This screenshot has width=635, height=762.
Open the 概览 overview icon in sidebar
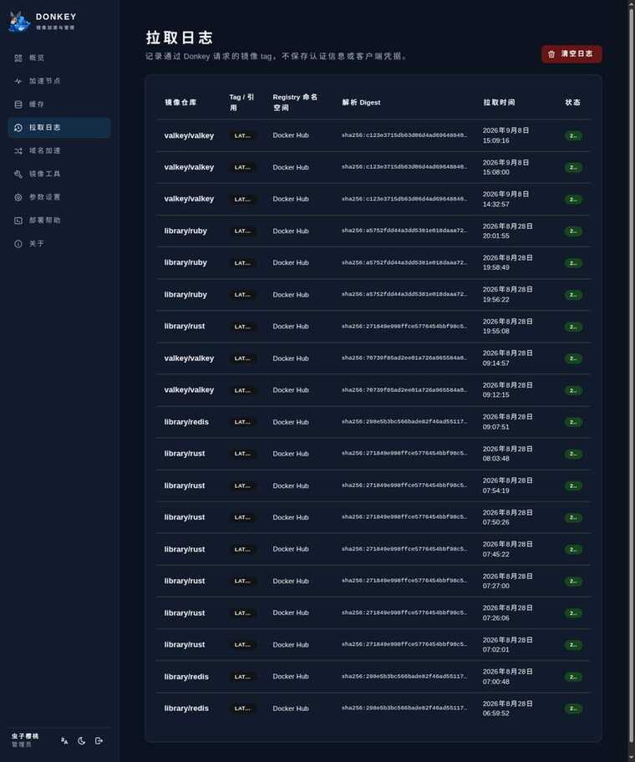click(x=18, y=58)
